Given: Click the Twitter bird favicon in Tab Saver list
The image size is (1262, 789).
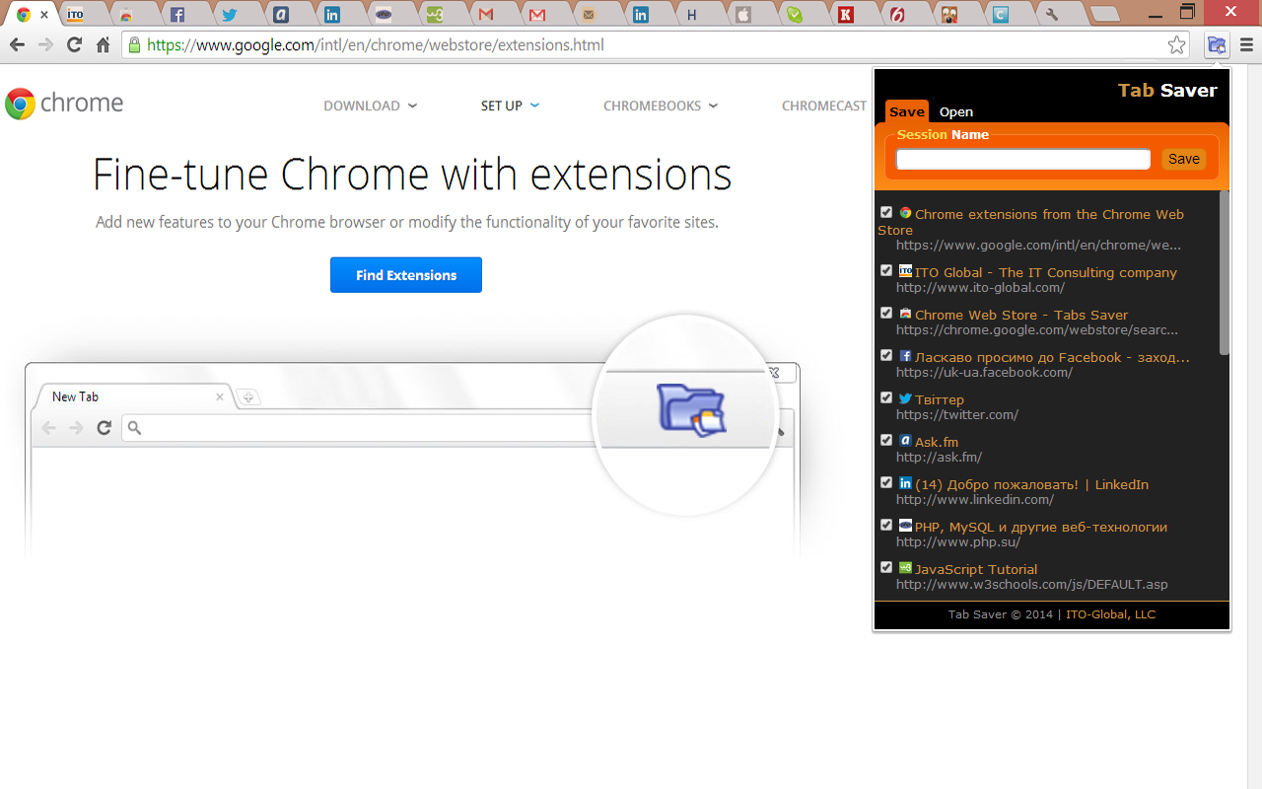Looking at the screenshot, I should click(x=905, y=398).
